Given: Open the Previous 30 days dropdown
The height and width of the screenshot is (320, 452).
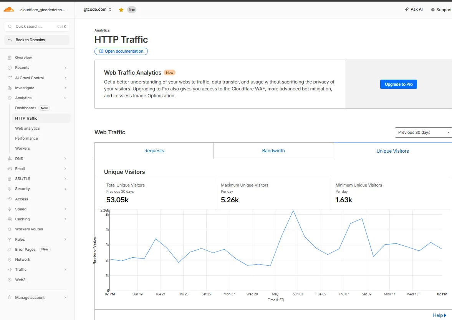Looking at the screenshot, I should 423,133.
